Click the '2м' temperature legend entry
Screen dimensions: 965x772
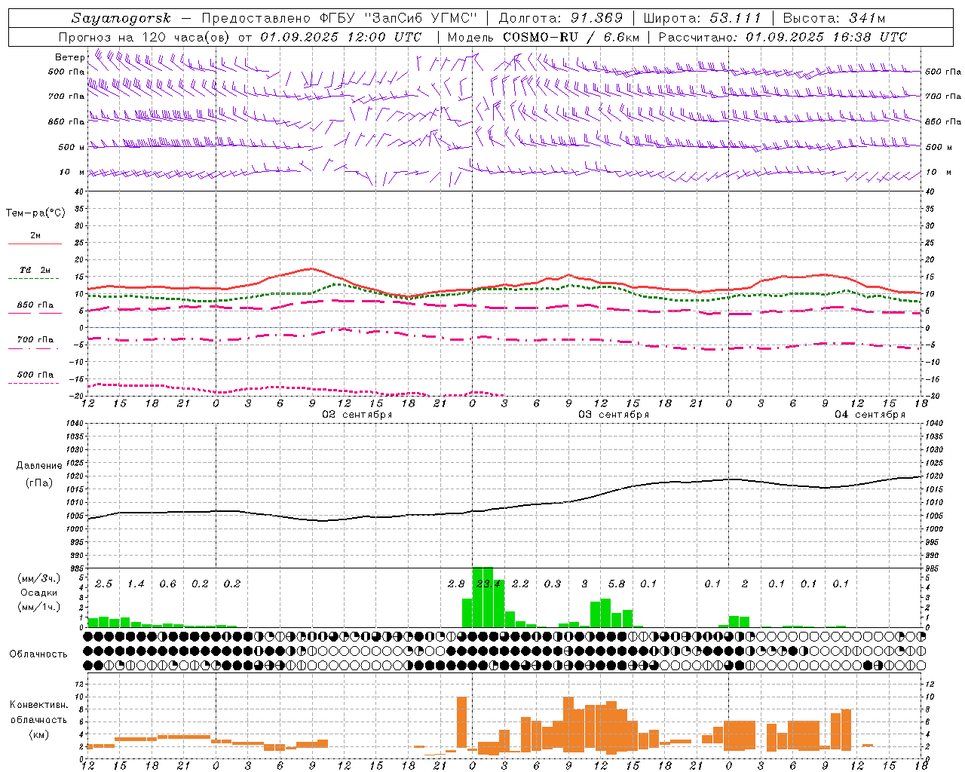pos(35,236)
